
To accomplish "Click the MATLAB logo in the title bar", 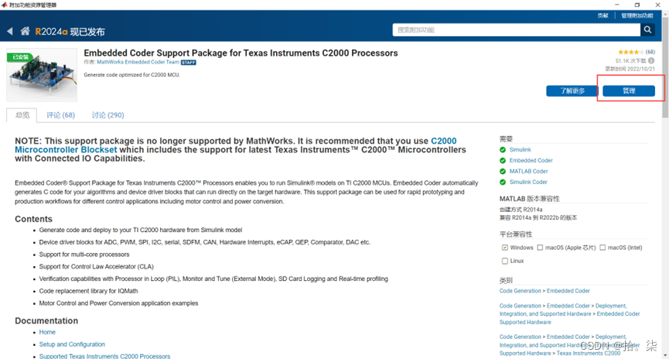I will tap(5, 5).
